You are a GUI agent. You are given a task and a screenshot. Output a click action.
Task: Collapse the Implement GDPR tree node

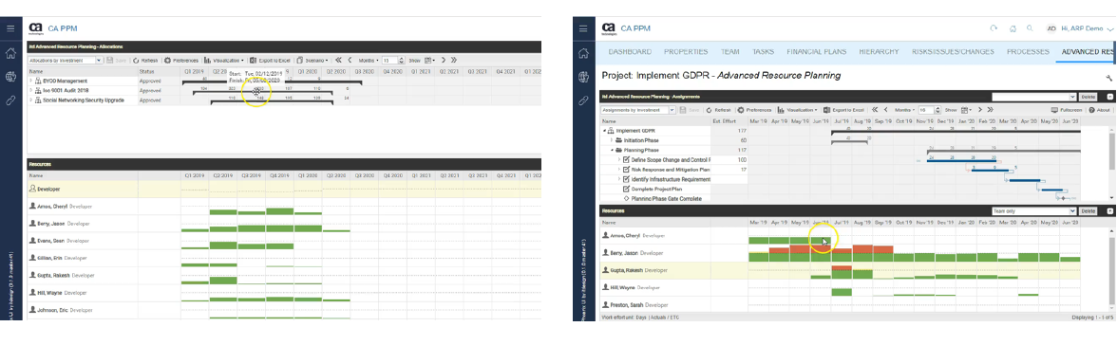(605, 131)
